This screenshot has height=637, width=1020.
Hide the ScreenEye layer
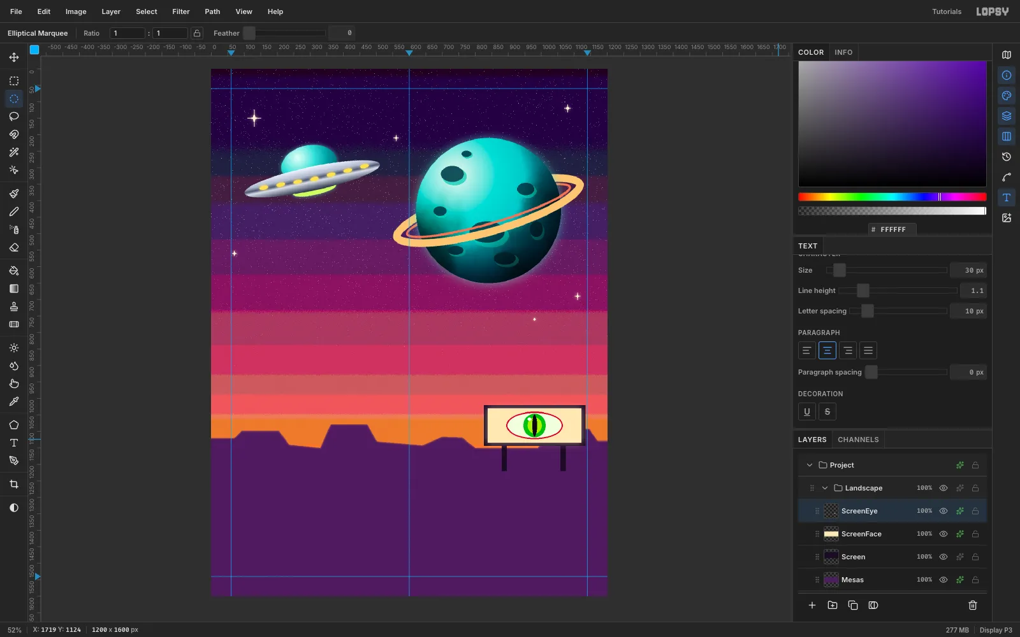(x=943, y=511)
